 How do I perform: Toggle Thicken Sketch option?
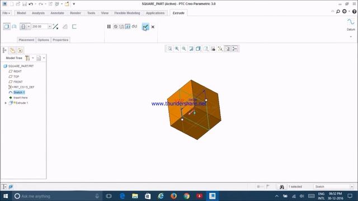point(74,27)
